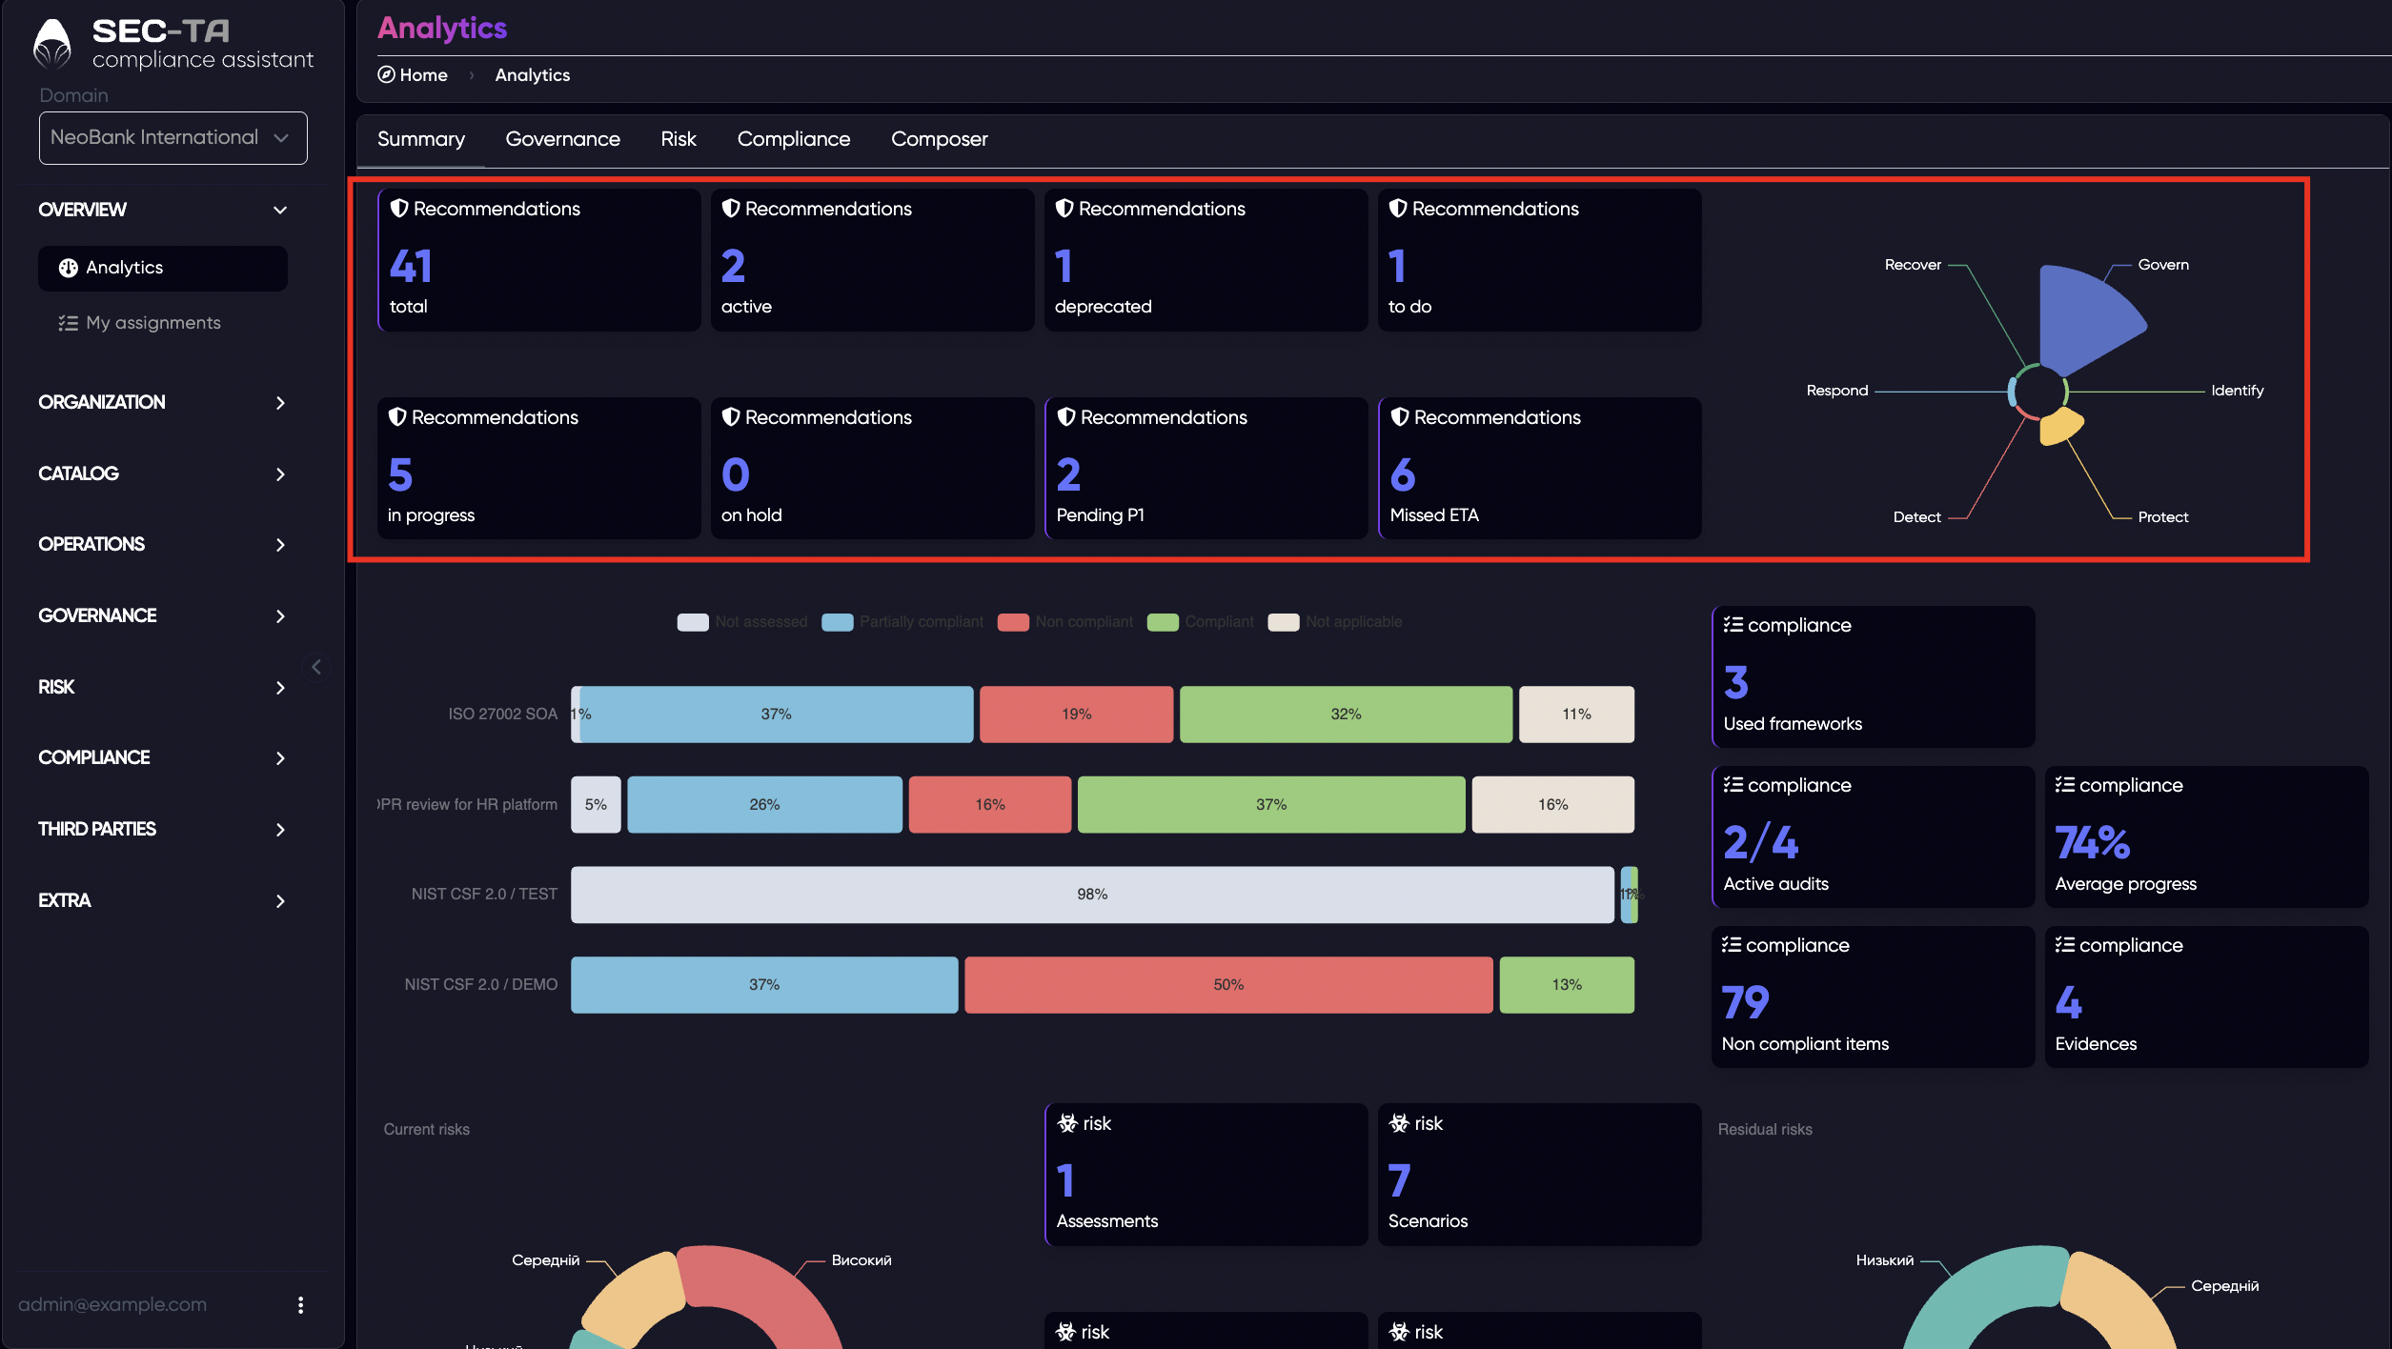Click shield icon on to do Recommendations card
Image resolution: width=2392 pixels, height=1349 pixels.
[x=1398, y=208]
